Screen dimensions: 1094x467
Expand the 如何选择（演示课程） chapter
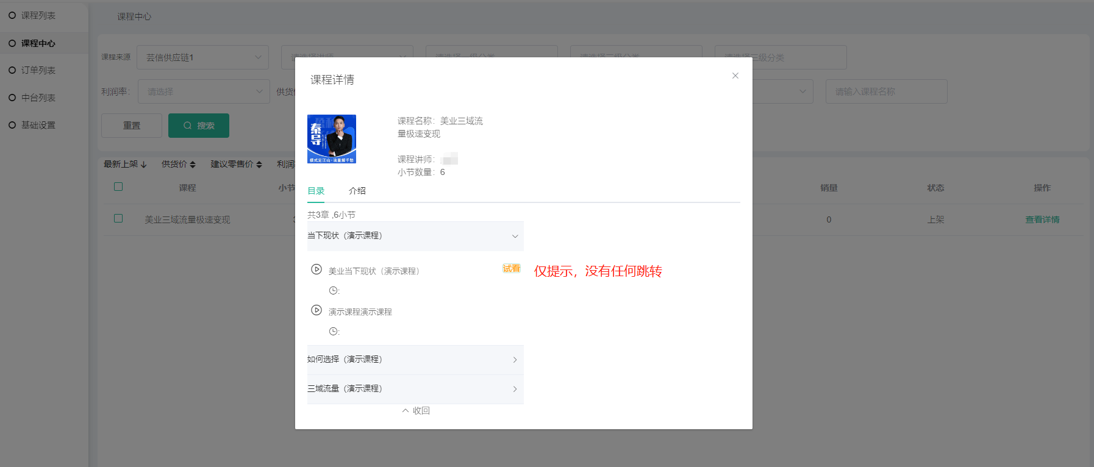tap(515, 360)
